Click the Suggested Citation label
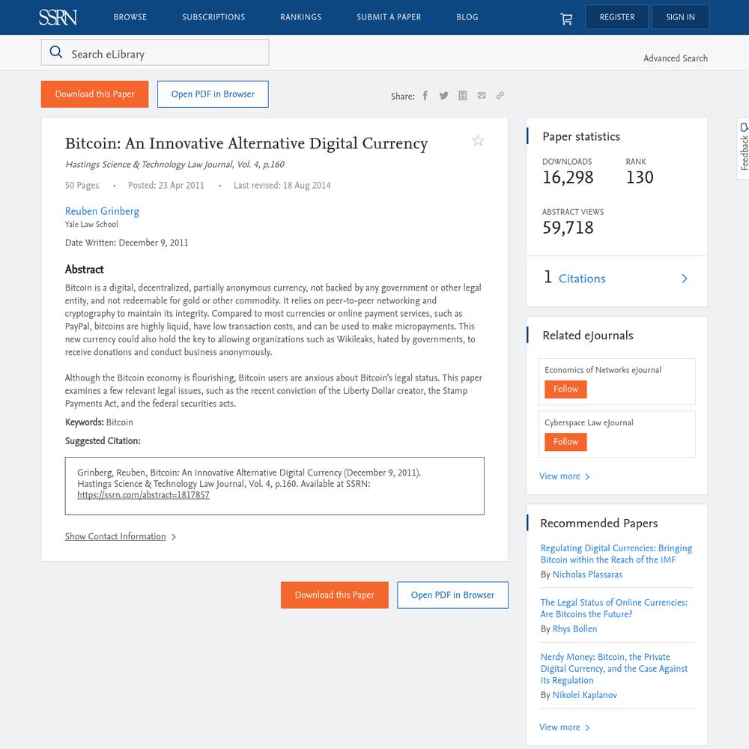 [x=103, y=441]
